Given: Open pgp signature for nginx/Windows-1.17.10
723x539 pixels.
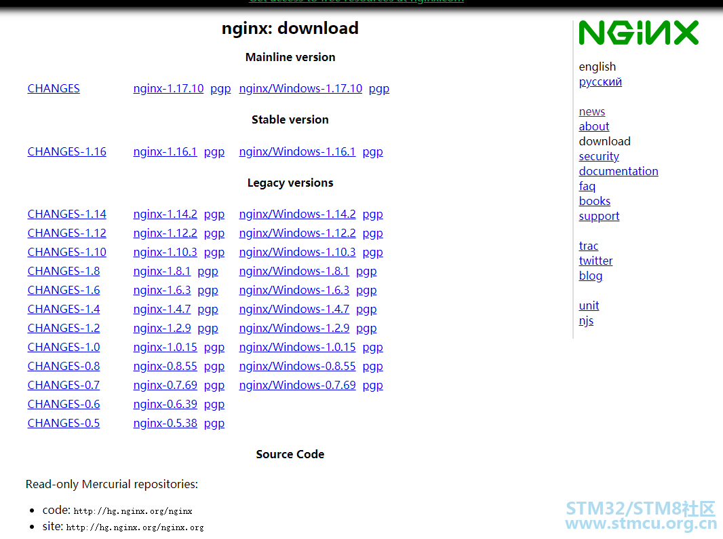Looking at the screenshot, I should [379, 89].
